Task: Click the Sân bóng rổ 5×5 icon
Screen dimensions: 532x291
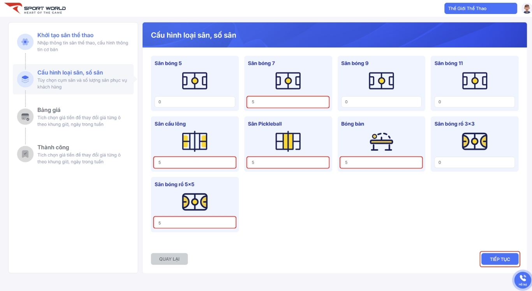Action: click(195, 202)
